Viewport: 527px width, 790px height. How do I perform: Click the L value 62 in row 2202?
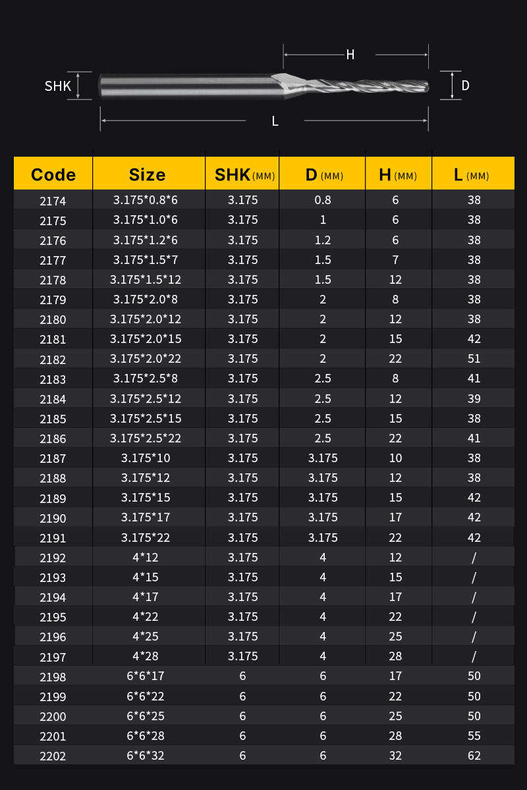click(474, 755)
